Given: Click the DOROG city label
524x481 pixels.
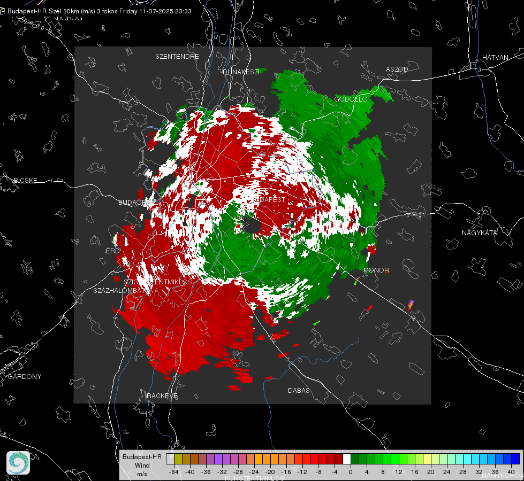Looking at the screenshot, I should [70, 18].
